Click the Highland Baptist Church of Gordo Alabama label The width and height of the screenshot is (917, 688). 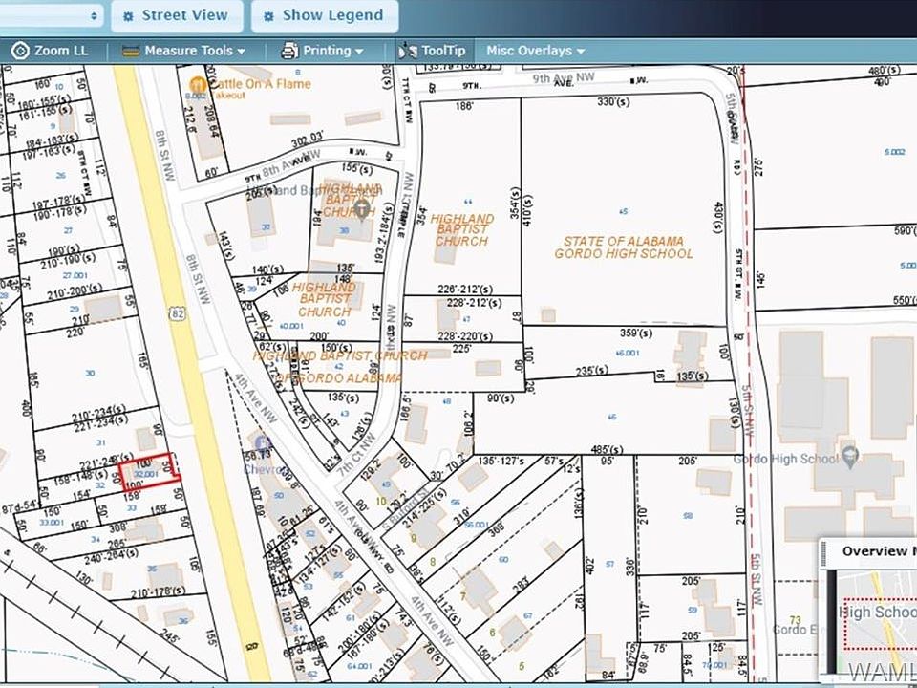340,366
